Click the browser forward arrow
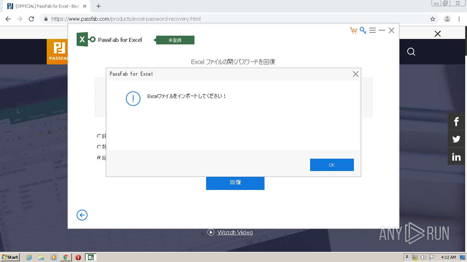Viewport: 467px width, 262px height. pyautogui.click(x=20, y=19)
